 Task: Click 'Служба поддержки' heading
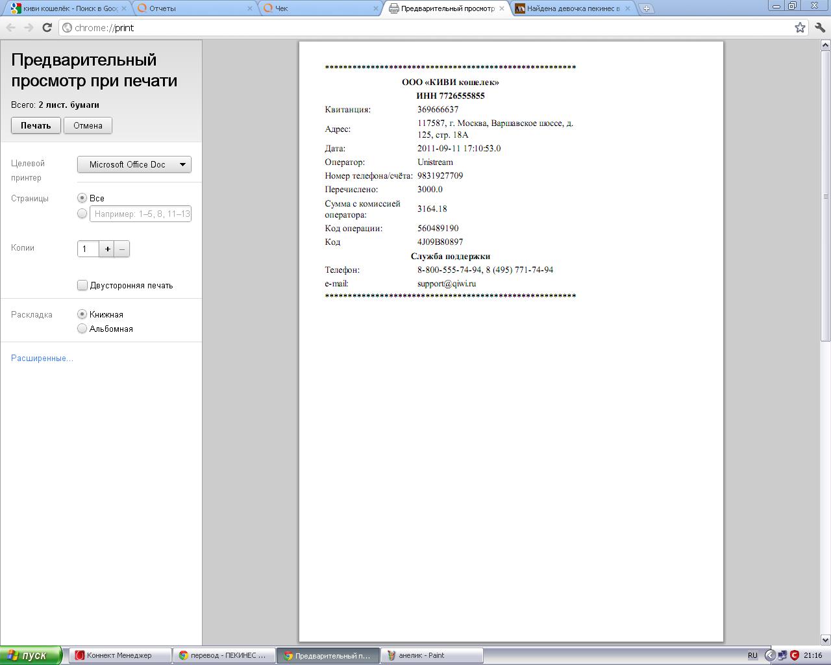[x=451, y=256]
